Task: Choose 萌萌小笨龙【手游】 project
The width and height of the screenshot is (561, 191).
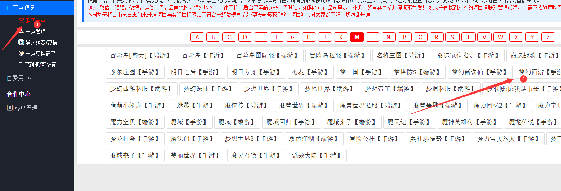Action: coord(139,106)
